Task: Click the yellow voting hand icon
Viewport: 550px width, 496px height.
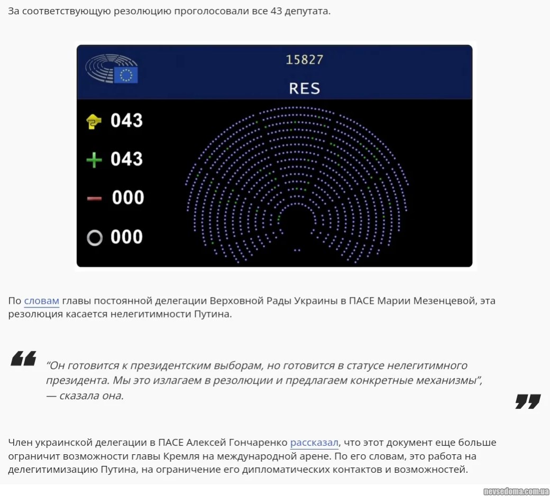Action: [94, 121]
